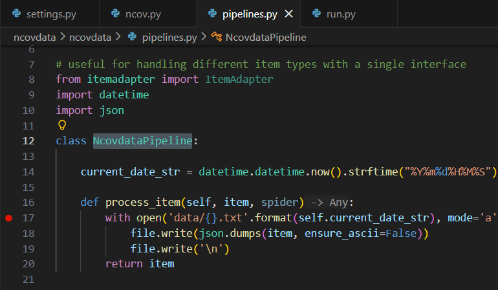The height and width of the screenshot is (290, 498).
Task: Click the Python icon on ncov.py tab
Action: click(x=116, y=13)
